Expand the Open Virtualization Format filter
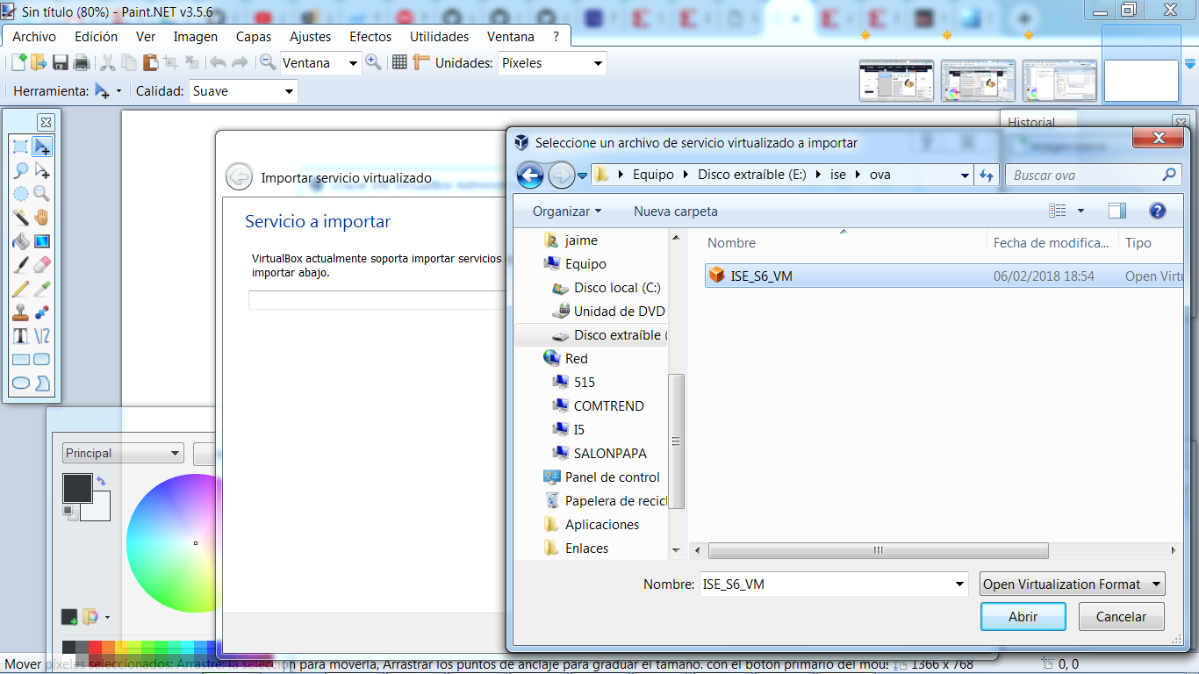 (1072, 584)
